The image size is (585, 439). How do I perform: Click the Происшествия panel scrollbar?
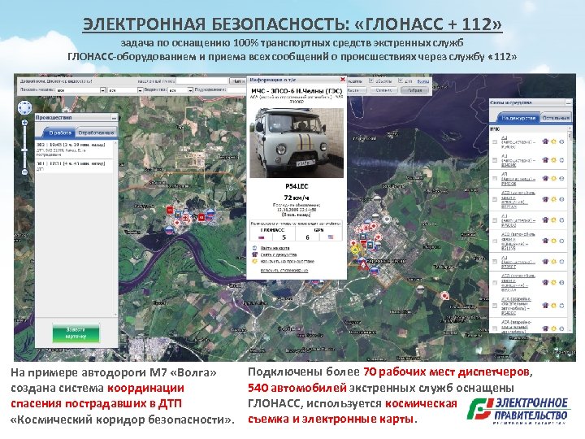(115, 228)
